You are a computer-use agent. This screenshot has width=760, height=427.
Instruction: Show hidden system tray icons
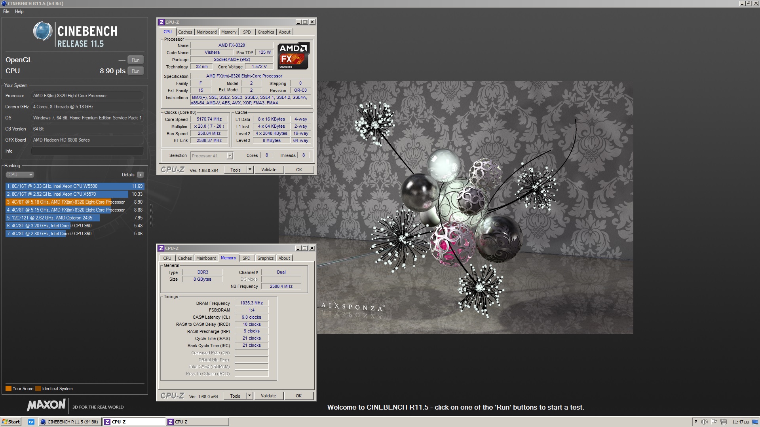coord(696,422)
